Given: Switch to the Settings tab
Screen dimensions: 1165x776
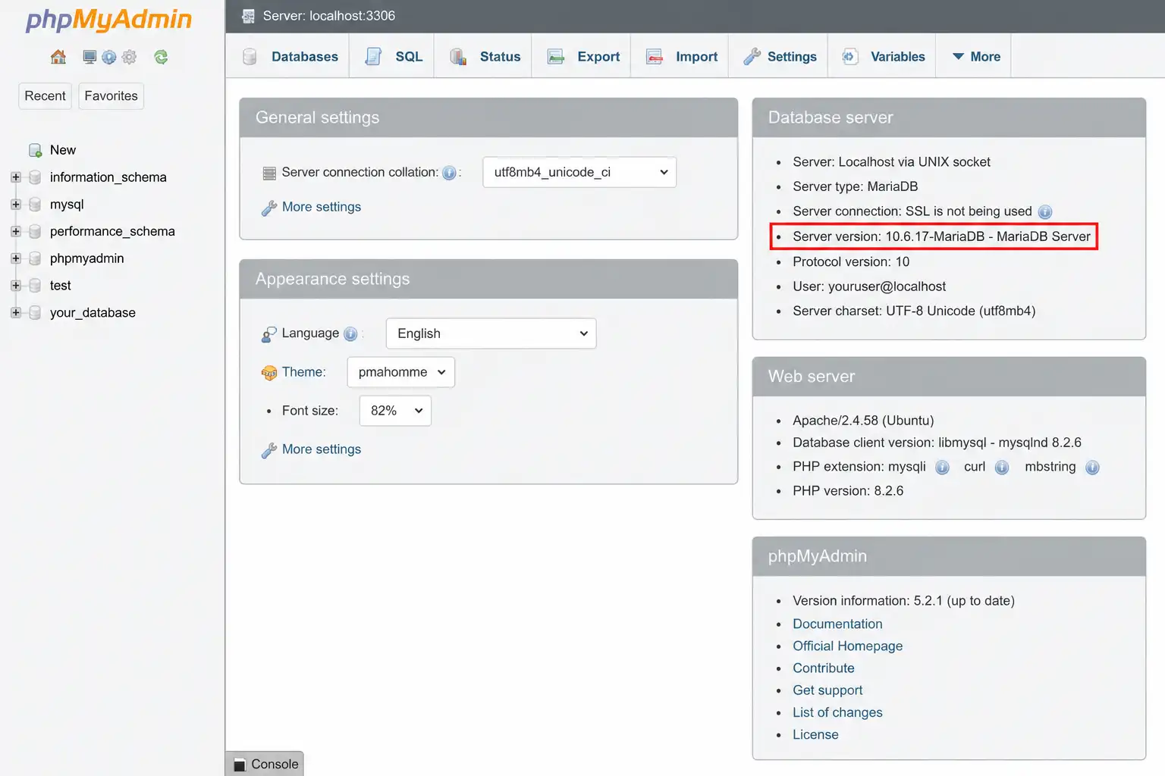Looking at the screenshot, I should pyautogui.click(x=780, y=57).
